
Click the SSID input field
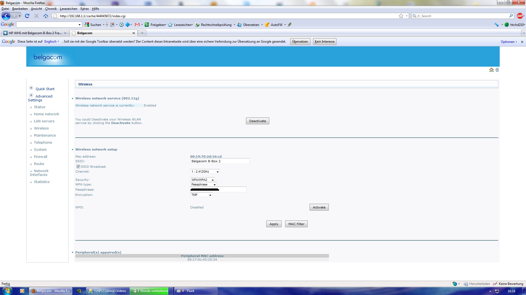pyautogui.click(x=220, y=161)
